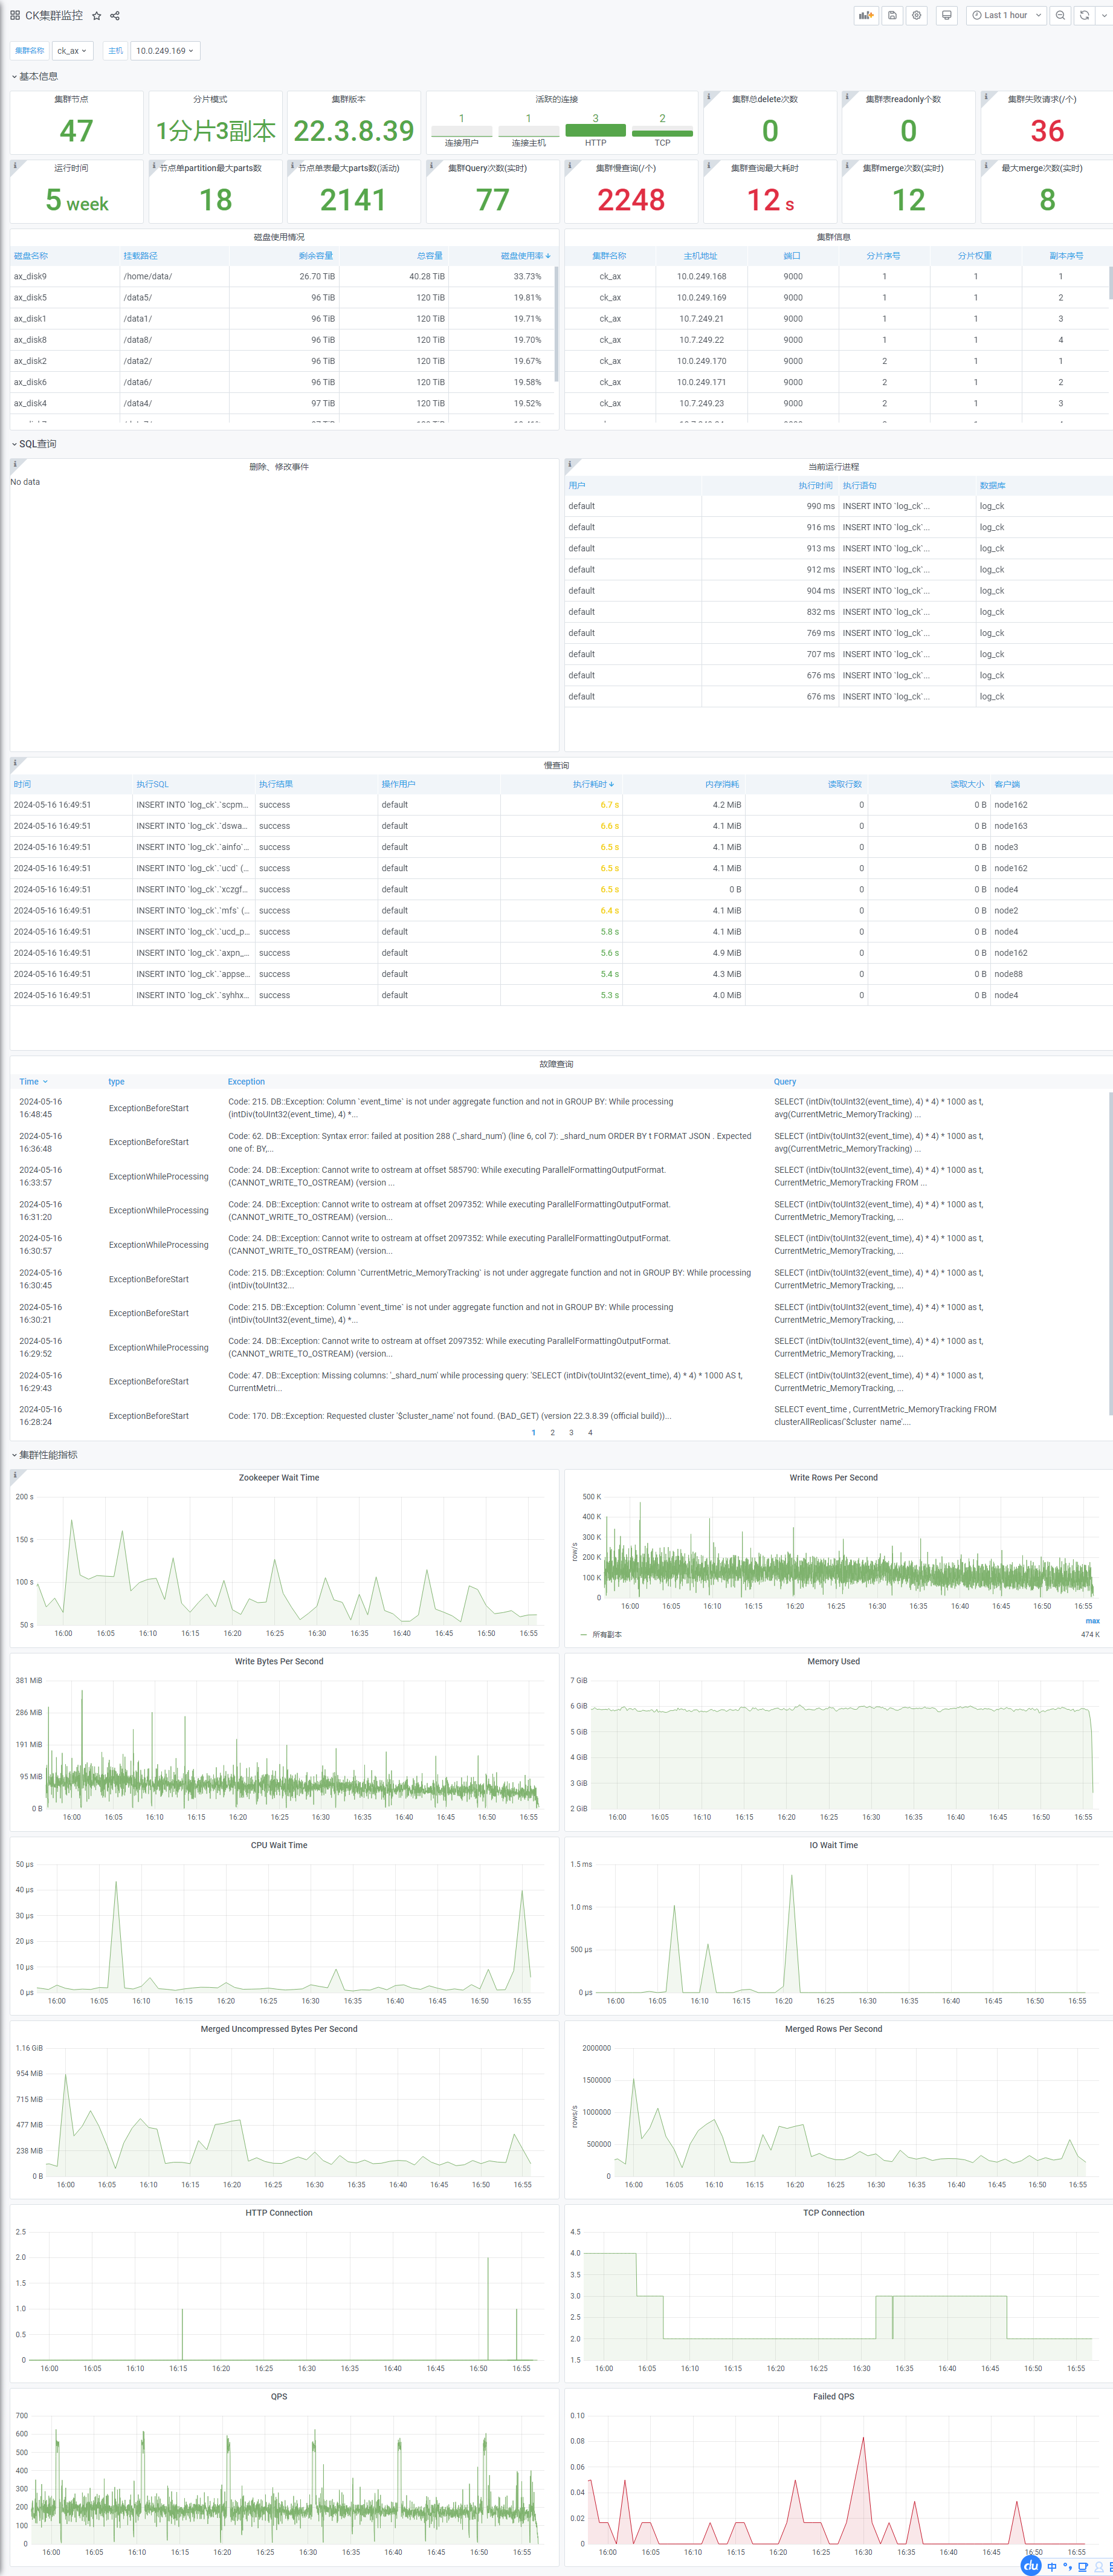Share the dashboard using the share icon

(115, 16)
